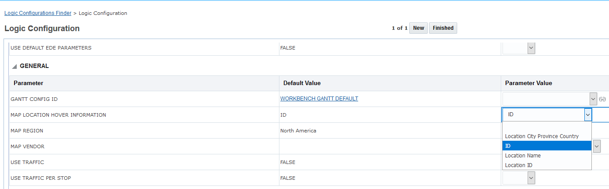The height and width of the screenshot is (189, 609).
Task: Choose Location City Province Country option
Action: [x=542, y=136]
